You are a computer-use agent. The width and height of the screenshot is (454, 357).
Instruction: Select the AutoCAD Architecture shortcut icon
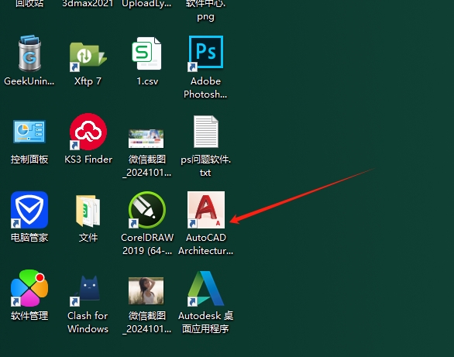point(206,210)
